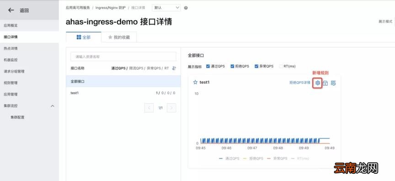Click 限流QPS column sort header
Image resolution: width=395 pixels, height=181 pixels.
coord(136,68)
